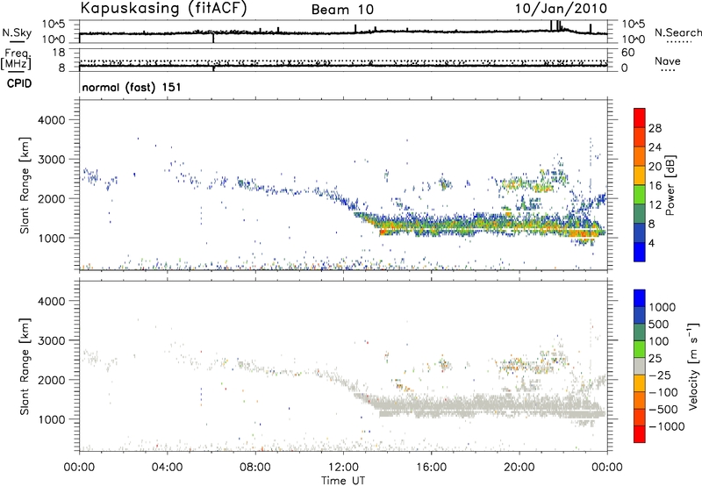Click the red top segment of Power color bar

pos(640,118)
